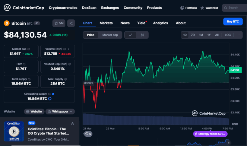Toggle chart to Market cap mode
This screenshot has height=146, width=247.
pyautogui.click(x=110, y=35)
